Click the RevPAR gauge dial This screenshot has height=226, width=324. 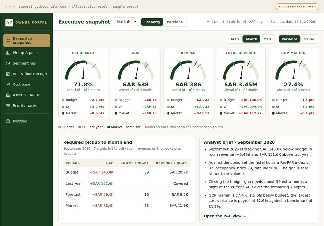tap(188, 70)
